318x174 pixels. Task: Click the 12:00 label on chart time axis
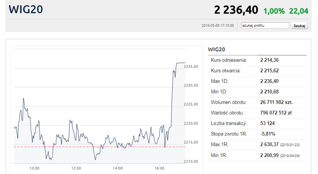(x=76, y=168)
